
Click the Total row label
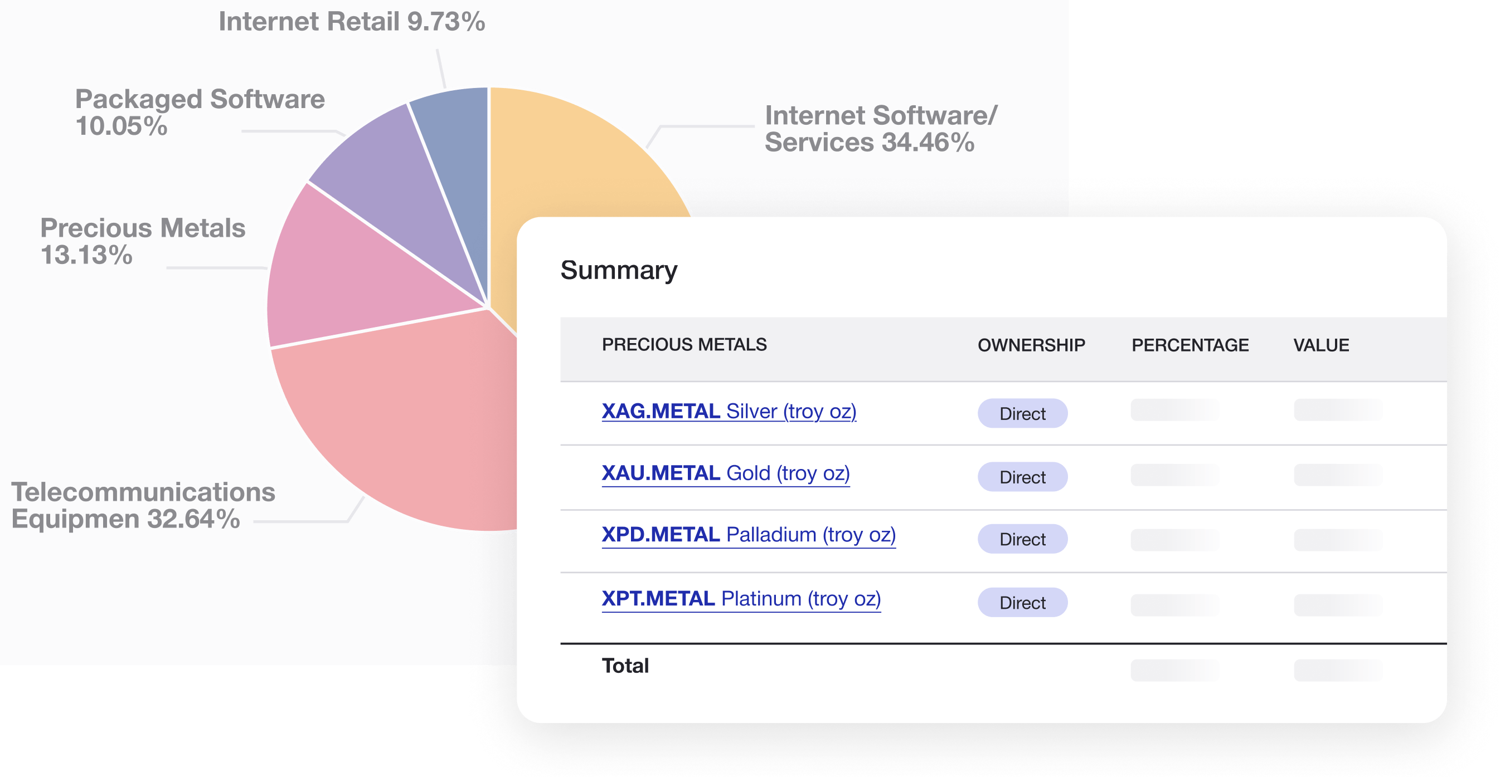pyautogui.click(x=624, y=666)
